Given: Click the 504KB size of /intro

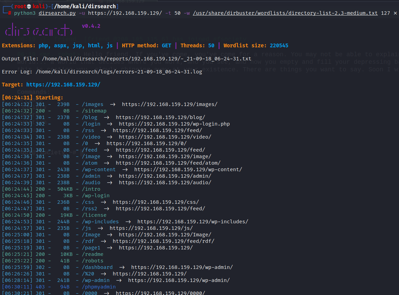Looking at the screenshot, I should pos(65,189).
